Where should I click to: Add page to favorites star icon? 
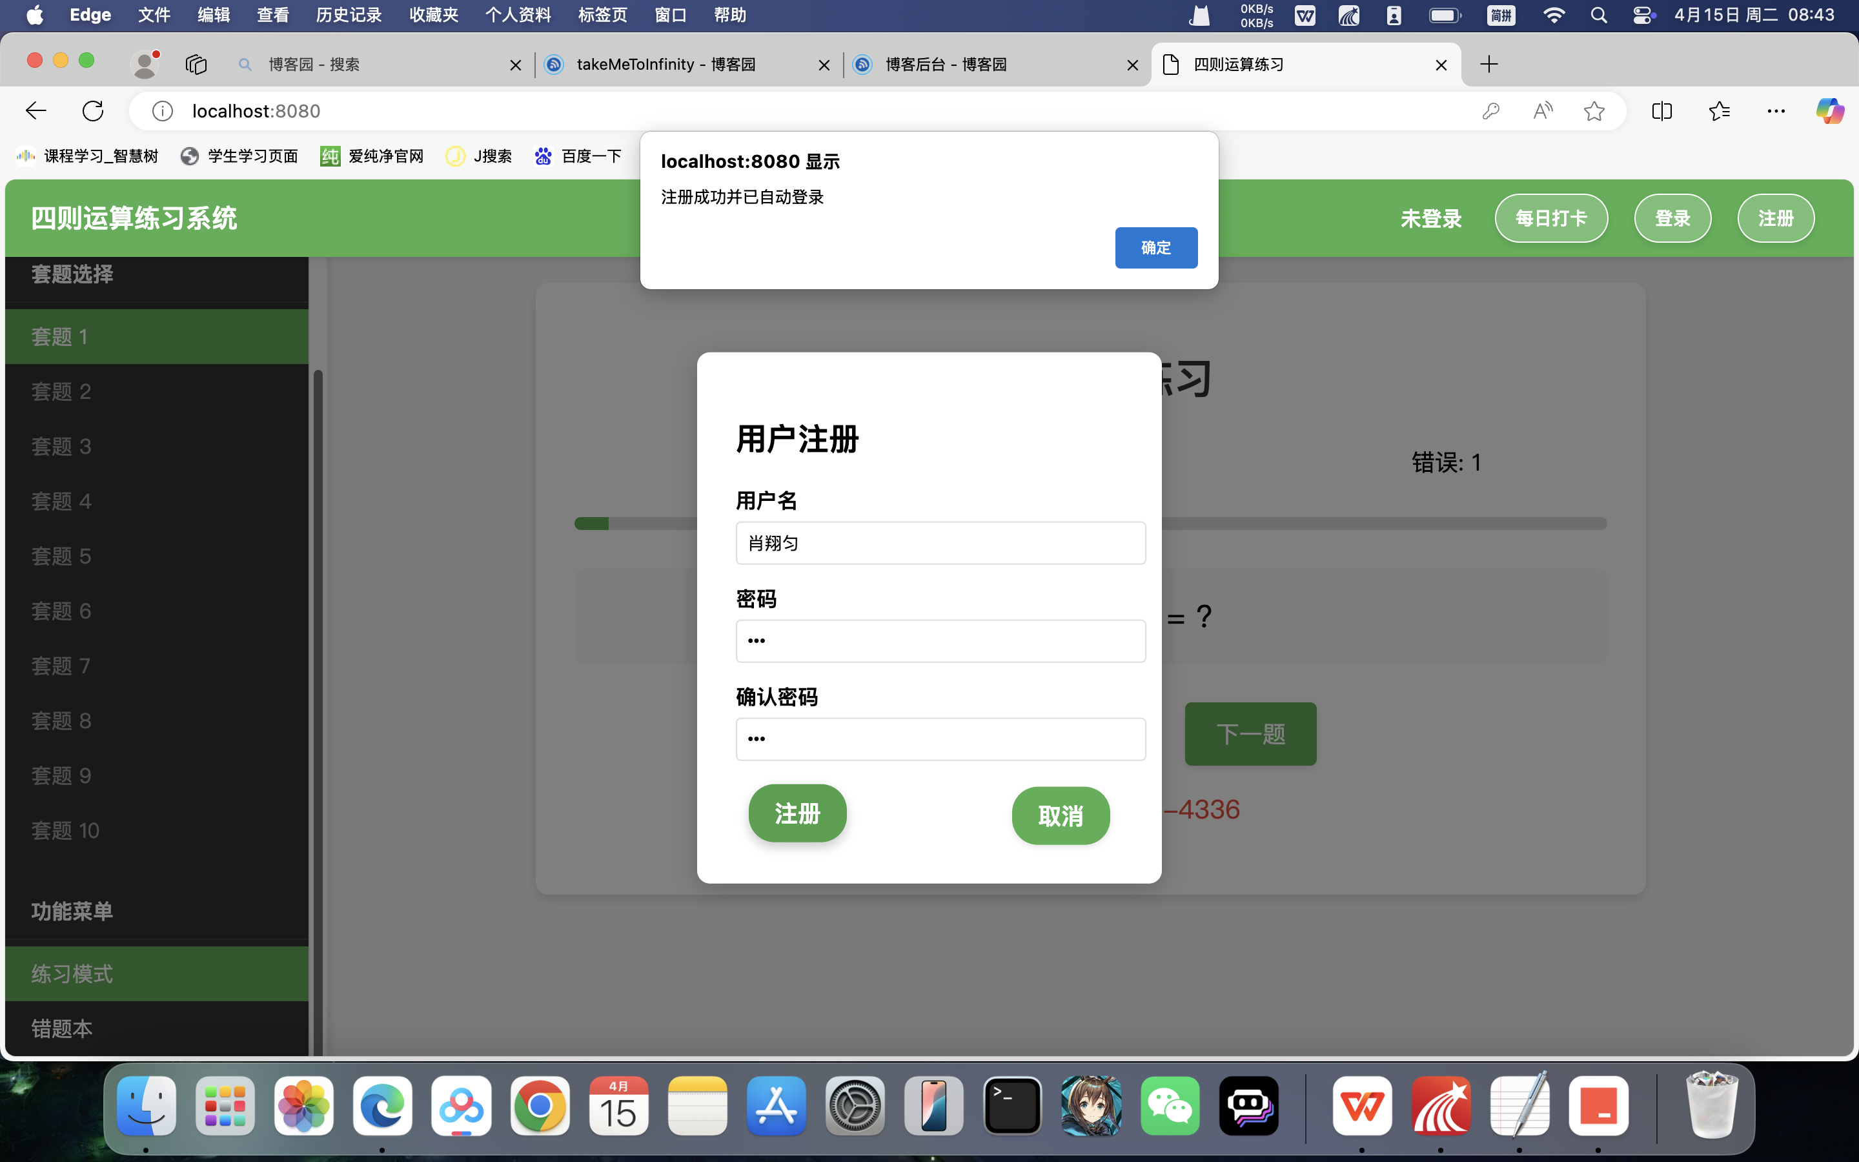(x=1594, y=110)
